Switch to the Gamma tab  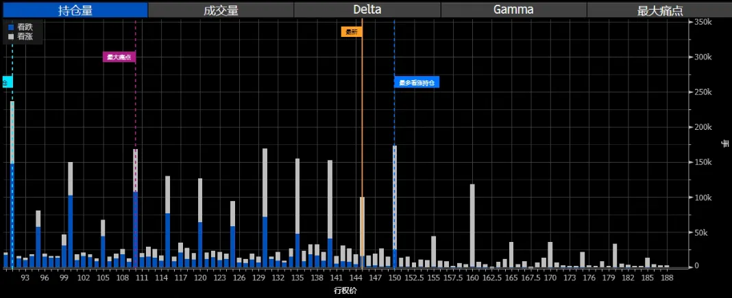[x=513, y=10]
